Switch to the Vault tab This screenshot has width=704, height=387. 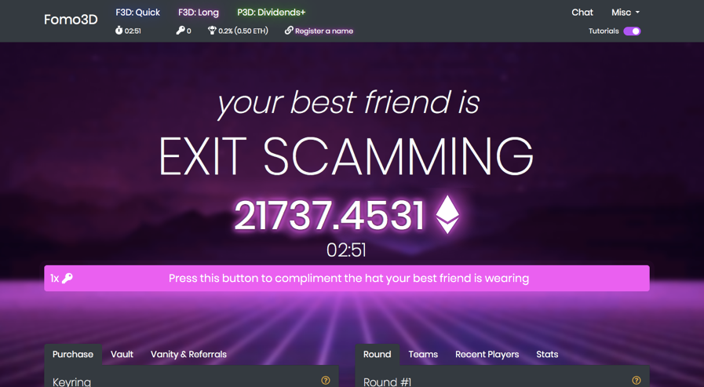(122, 354)
